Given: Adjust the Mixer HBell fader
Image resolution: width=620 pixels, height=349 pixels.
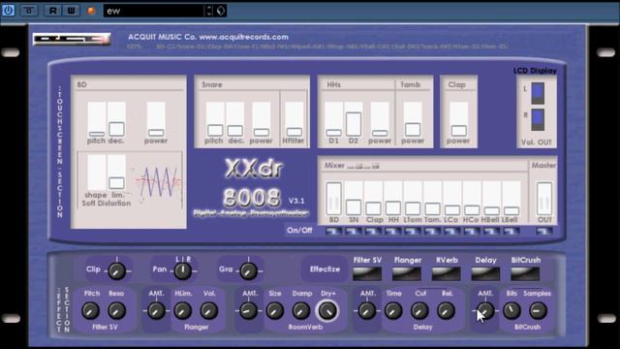Looking at the screenshot, I should pyautogui.click(x=492, y=199).
